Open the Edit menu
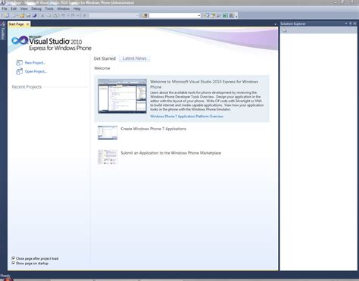359x281 pixels. tap(14, 8)
